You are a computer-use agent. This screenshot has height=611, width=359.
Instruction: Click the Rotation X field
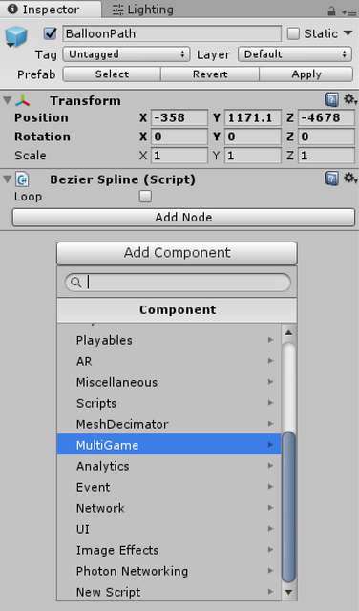click(179, 137)
